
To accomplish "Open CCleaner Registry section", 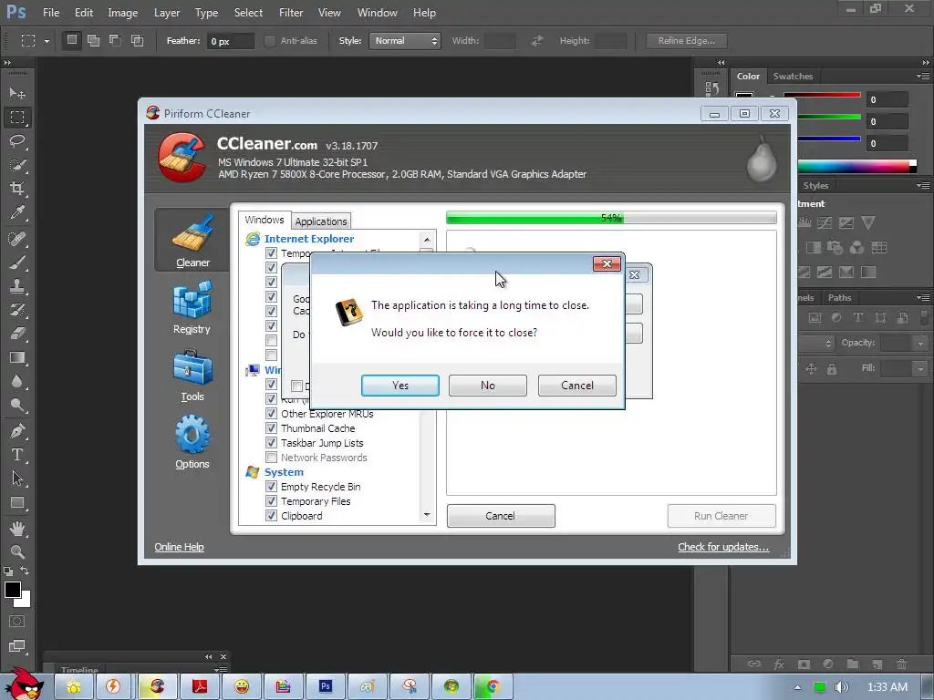I will (x=192, y=308).
